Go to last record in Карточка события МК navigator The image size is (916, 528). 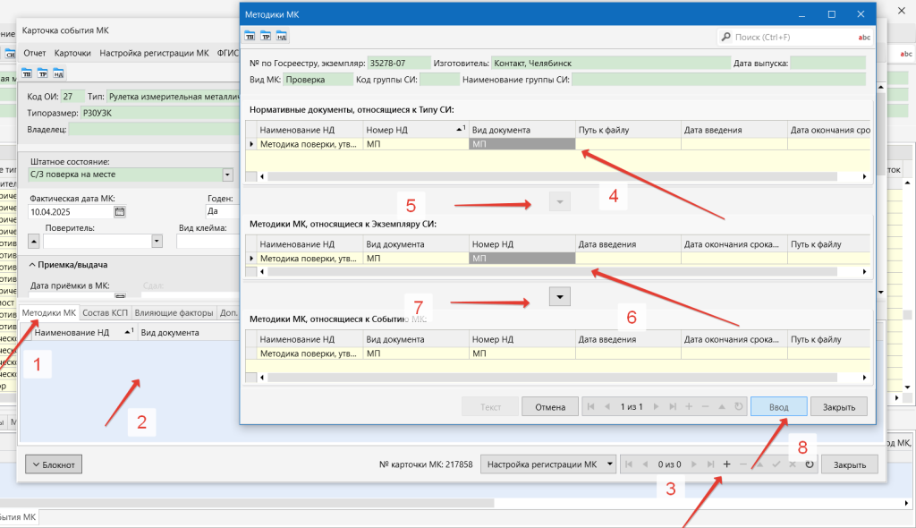(x=710, y=464)
